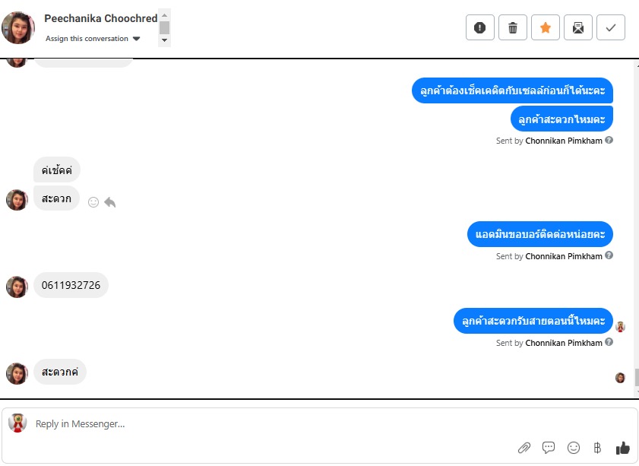This screenshot has width=639, height=466.
Task: Attach a file with paperclip icon
Action: pos(524,448)
